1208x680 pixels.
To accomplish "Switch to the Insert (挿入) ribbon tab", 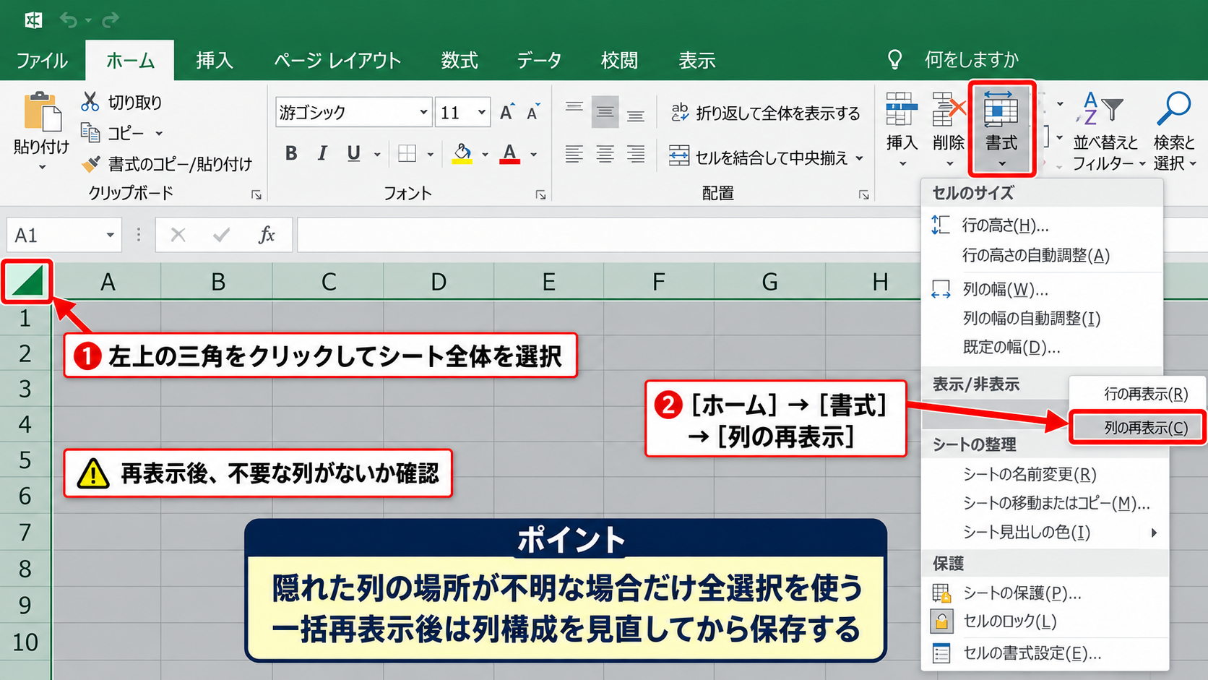I will click(x=215, y=60).
